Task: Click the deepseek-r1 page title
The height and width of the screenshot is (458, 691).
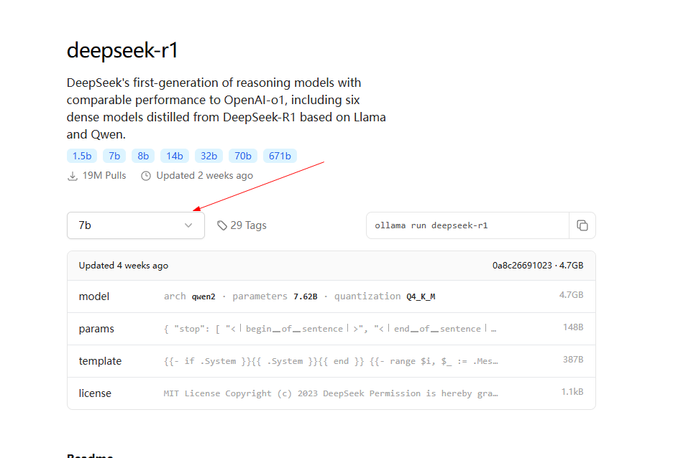Action: pos(122,50)
